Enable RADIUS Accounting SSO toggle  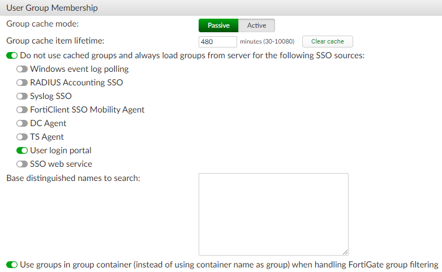(x=22, y=83)
